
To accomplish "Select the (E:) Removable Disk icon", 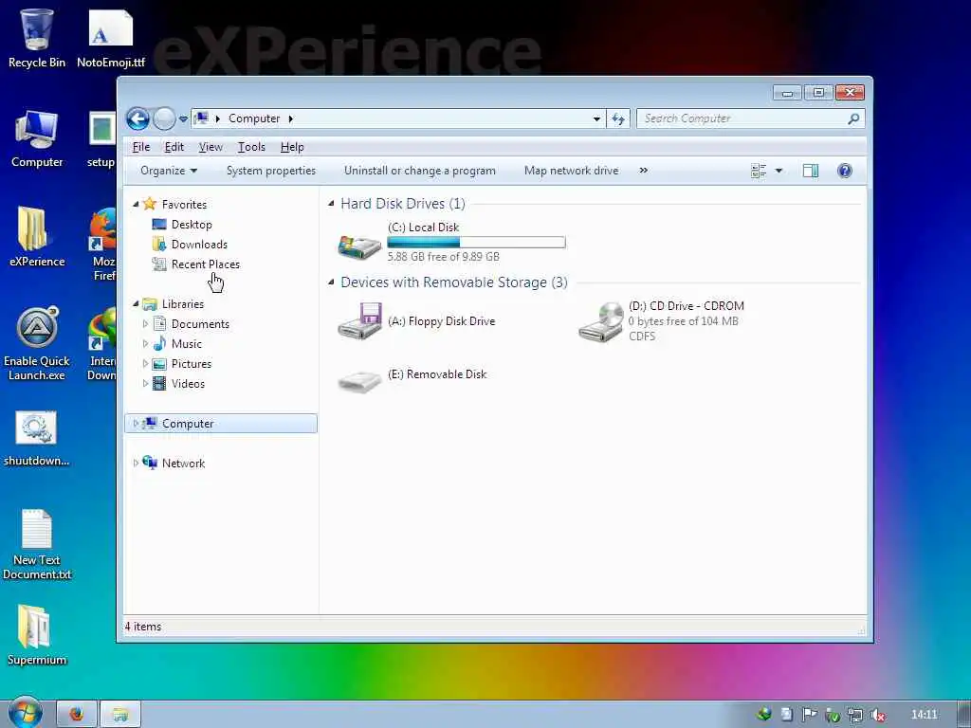I will pyautogui.click(x=359, y=379).
